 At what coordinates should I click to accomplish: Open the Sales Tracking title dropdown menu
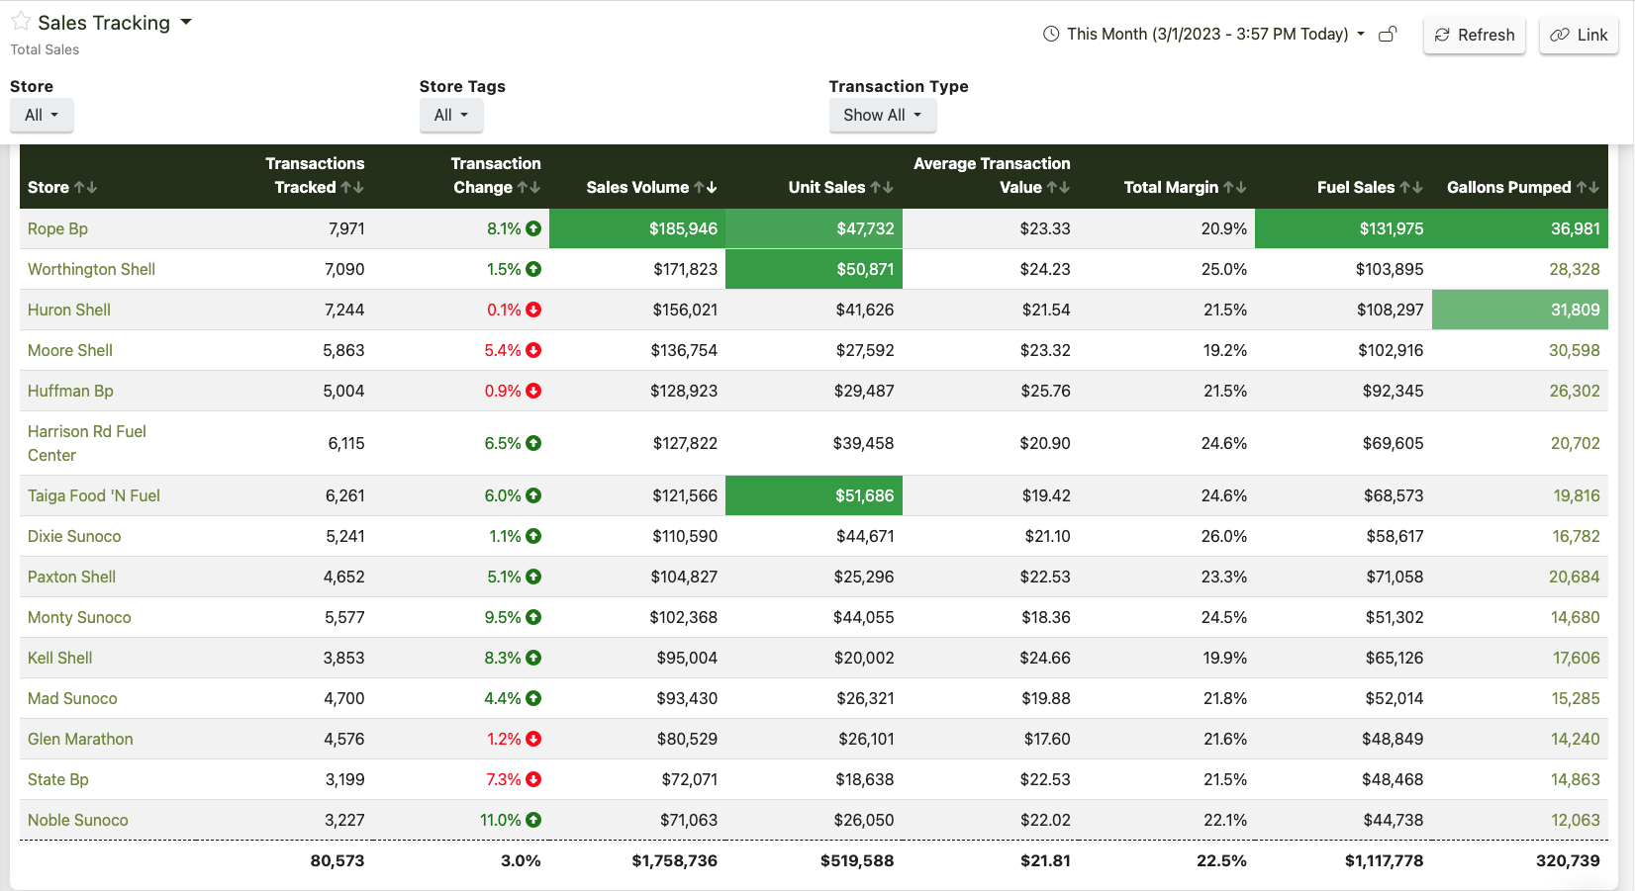185,22
